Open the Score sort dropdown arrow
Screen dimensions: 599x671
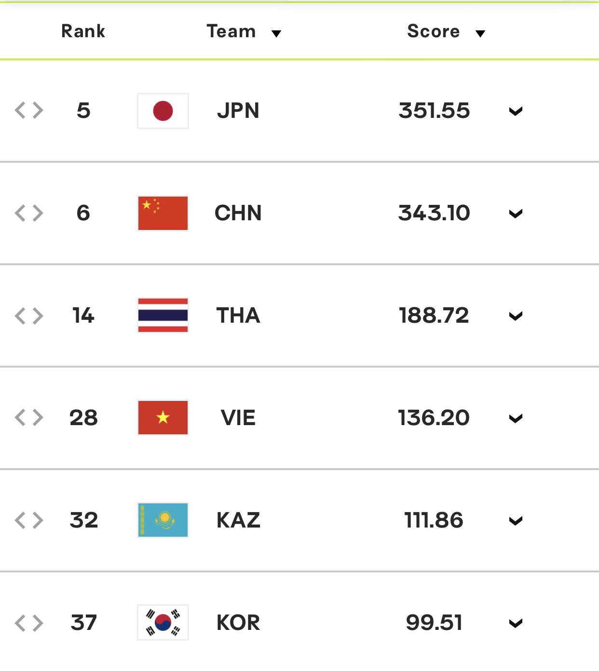pyautogui.click(x=480, y=33)
